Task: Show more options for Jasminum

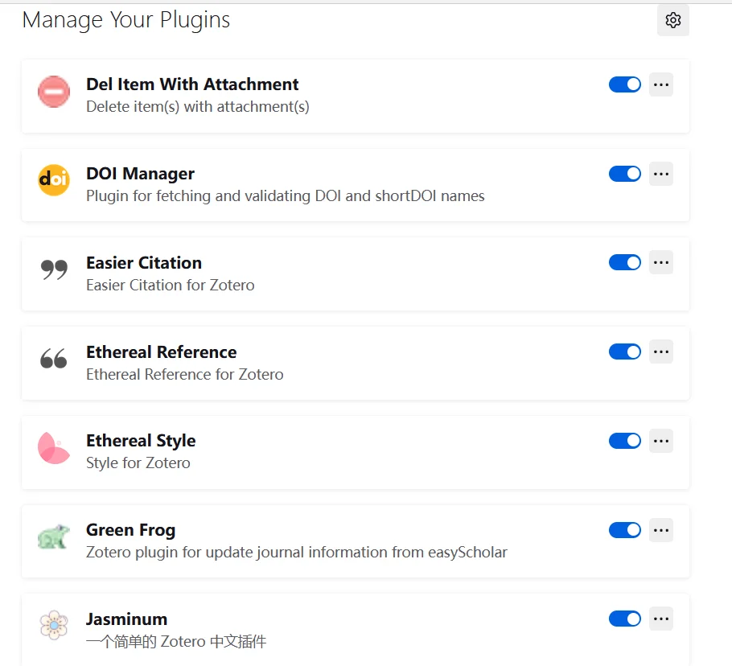Action: 660,619
